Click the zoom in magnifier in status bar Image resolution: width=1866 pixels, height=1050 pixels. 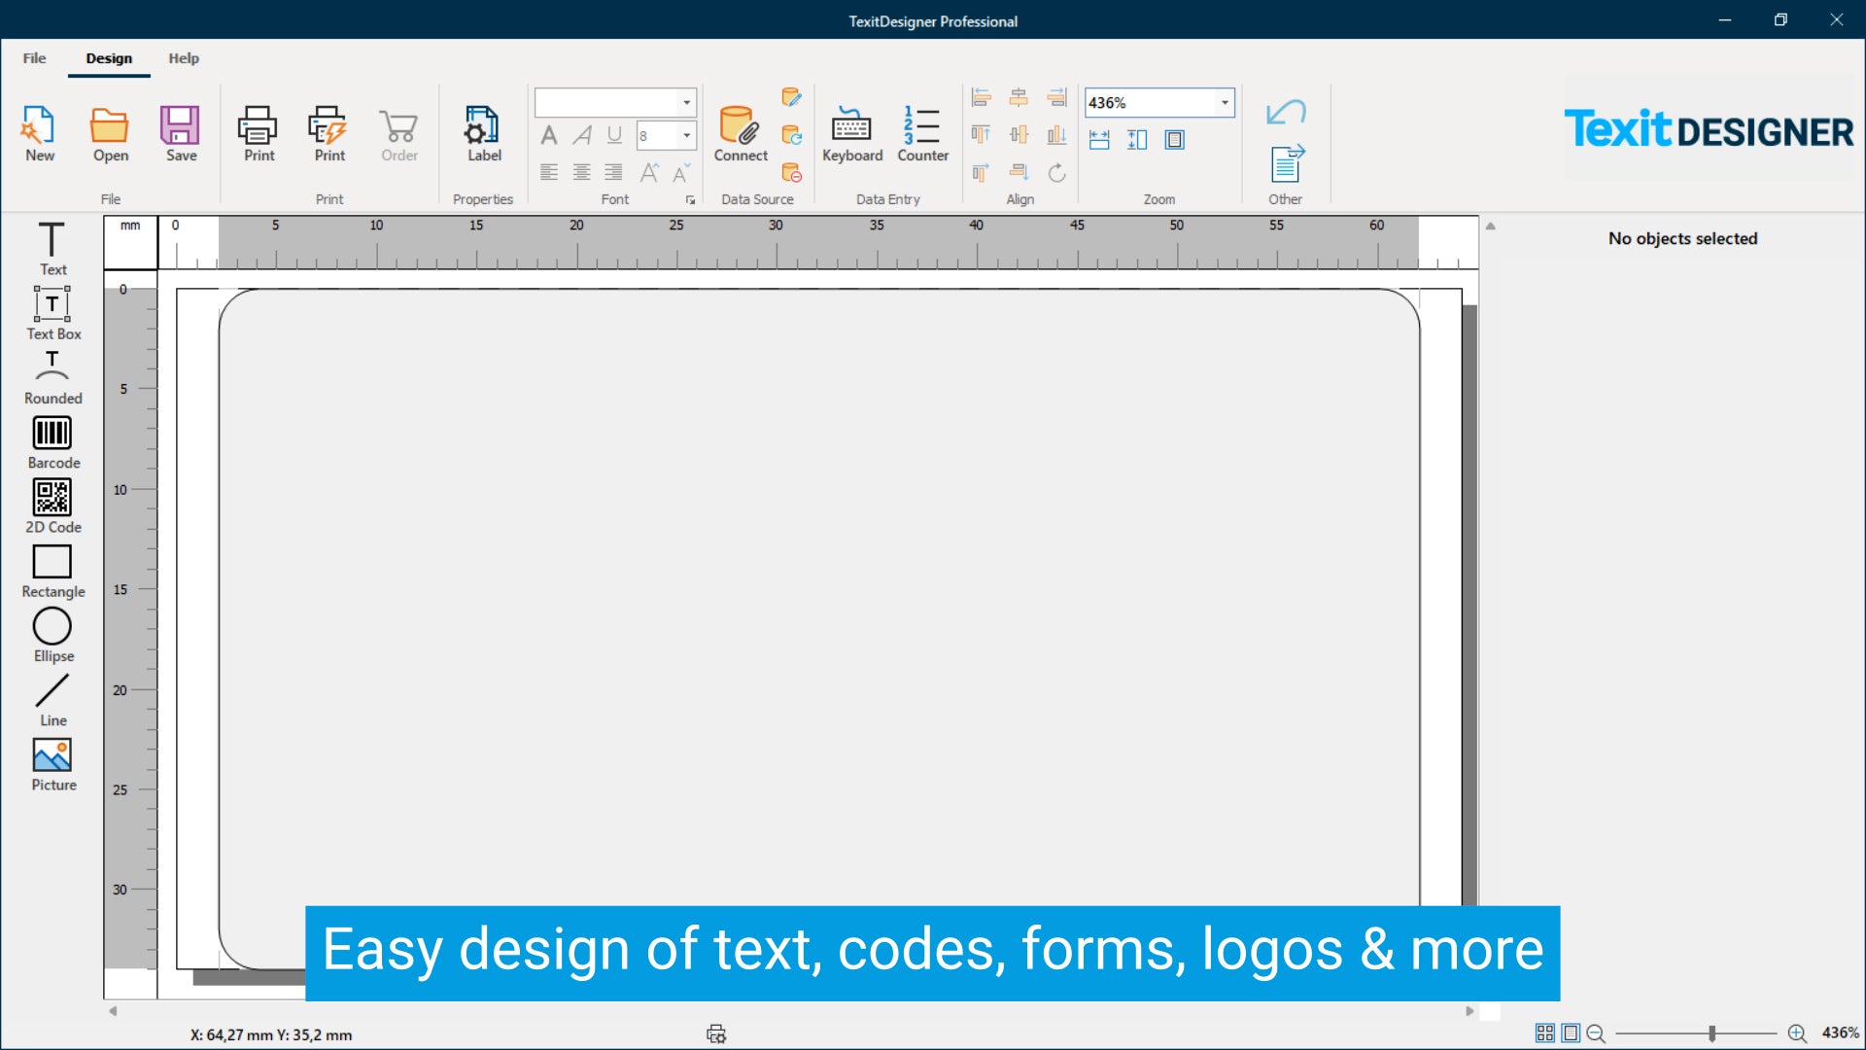point(1797,1033)
